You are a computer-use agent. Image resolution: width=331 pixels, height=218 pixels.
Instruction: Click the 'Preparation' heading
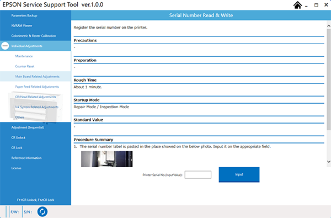pos(85,60)
